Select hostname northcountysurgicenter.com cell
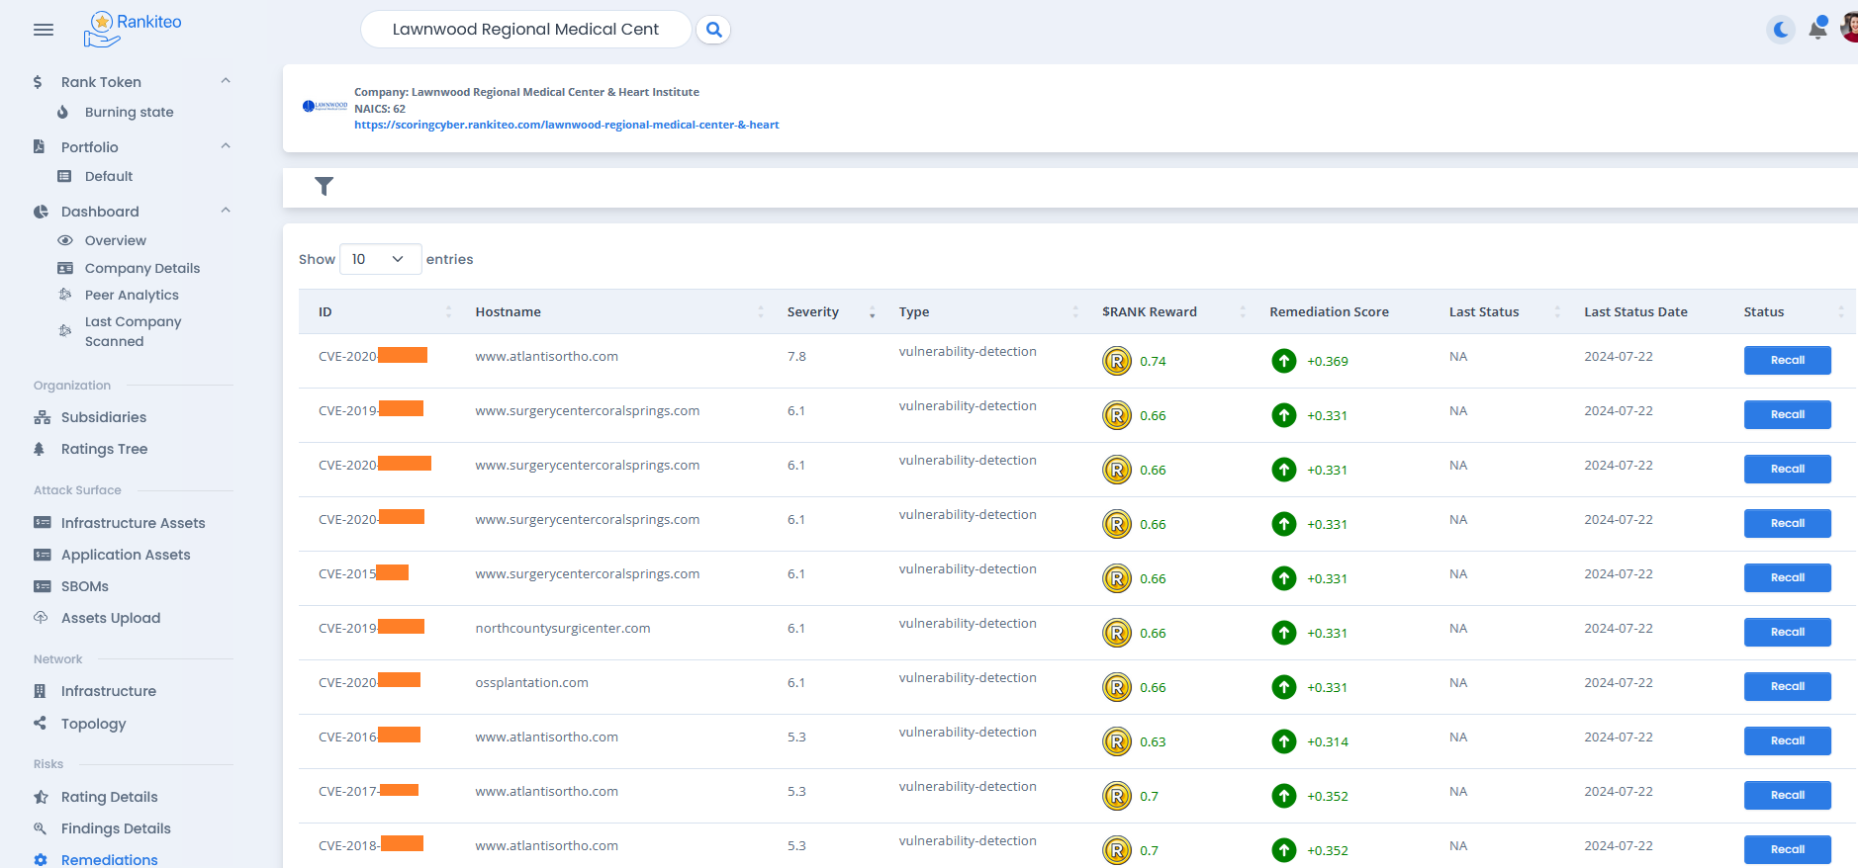 click(x=563, y=628)
